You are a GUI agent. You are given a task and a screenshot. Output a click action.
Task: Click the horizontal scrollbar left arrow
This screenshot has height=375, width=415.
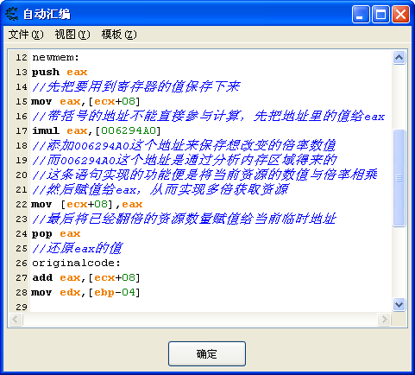(x=16, y=320)
